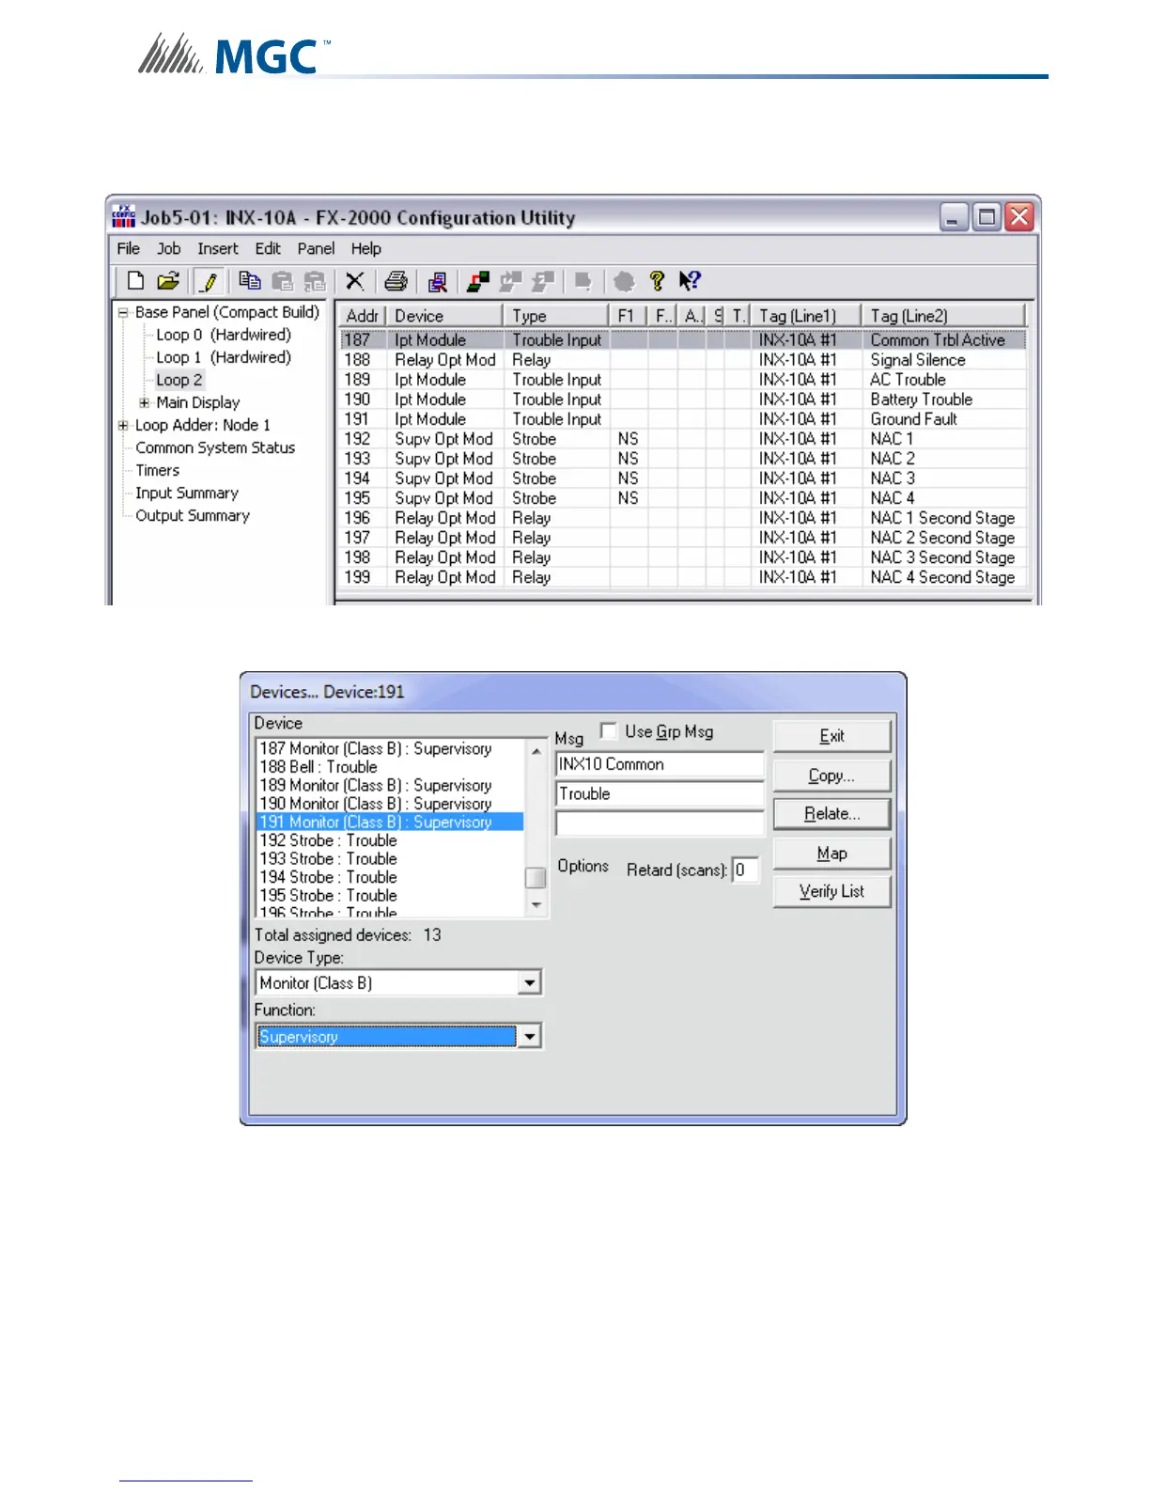Collapse the Base Panel tree node
Image resolution: width=1150 pixels, height=1489 pixels.
click(123, 313)
